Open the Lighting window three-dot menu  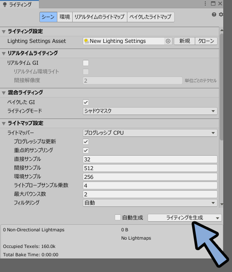click(205, 3)
